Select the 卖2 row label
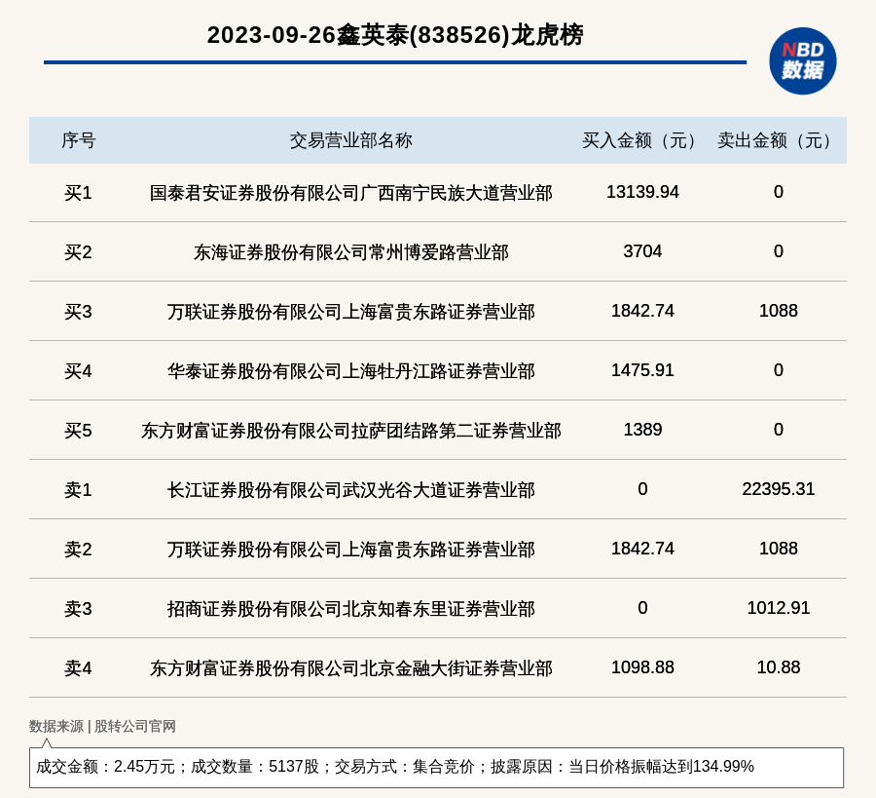The width and height of the screenshot is (876, 798). click(78, 550)
